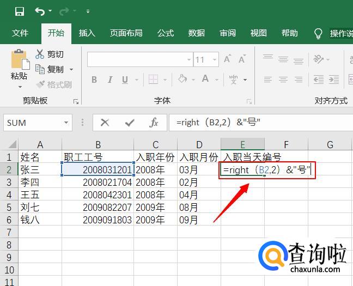Confirm formula with the Enter checkmark

(x=130, y=123)
